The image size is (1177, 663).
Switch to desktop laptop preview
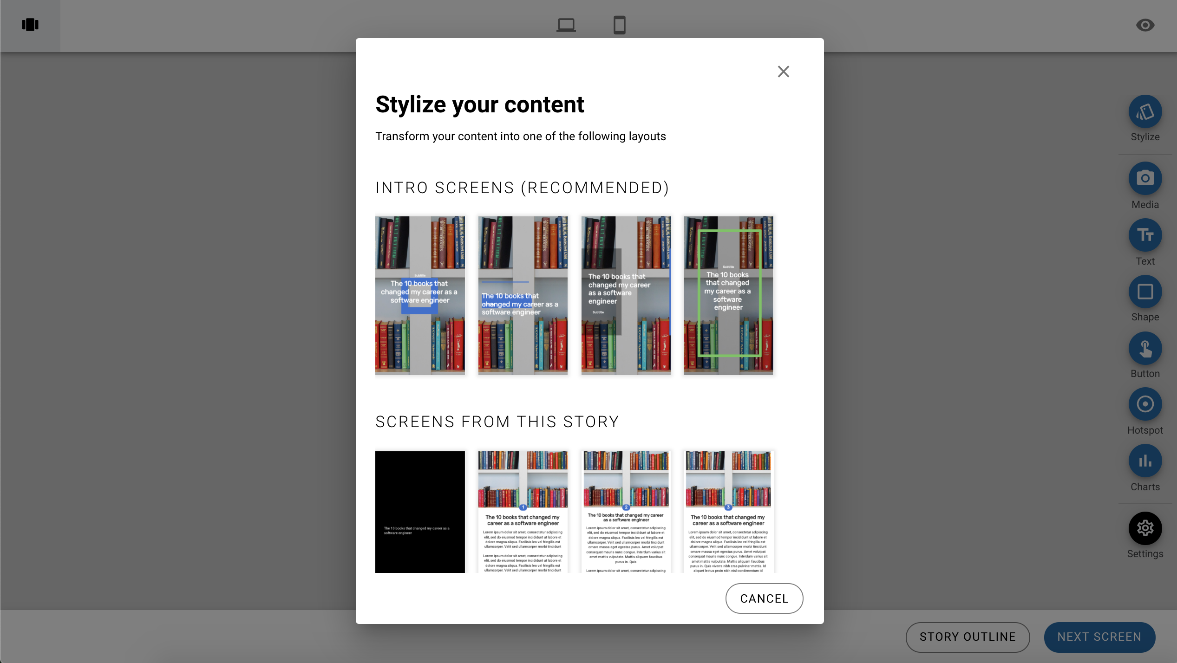566,25
